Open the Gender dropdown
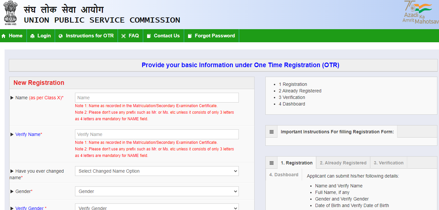Image resolution: width=439 pixels, height=210 pixels. (157, 191)
